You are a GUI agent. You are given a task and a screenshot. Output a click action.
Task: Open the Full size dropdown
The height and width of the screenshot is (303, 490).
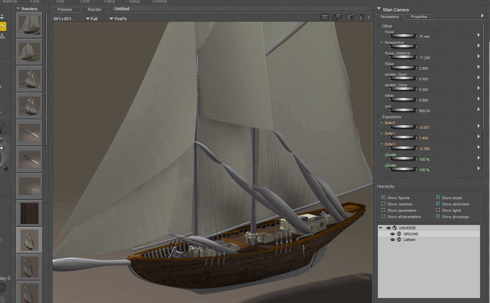91,19
